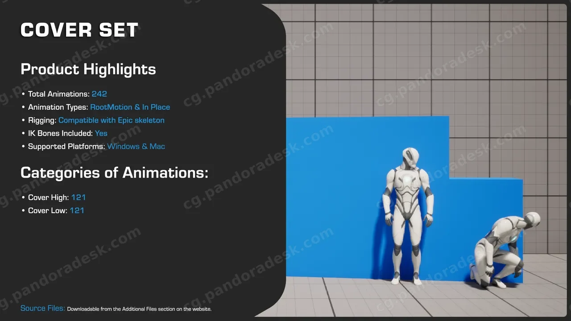Click the Additional Files download note
This screenshot has height=321, width=571.
coord(139,309)
